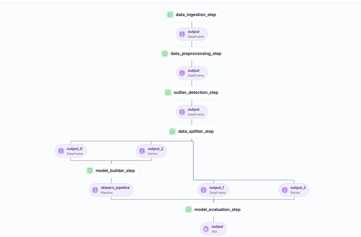Click the outlier_detection_step green check icon
Image resolution: width=361 pixels, height=237 pixels.
168,93
